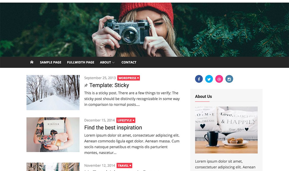Click the snowy road post thumbnail
This screenshot has width=289, height=171.
point(53,92)
